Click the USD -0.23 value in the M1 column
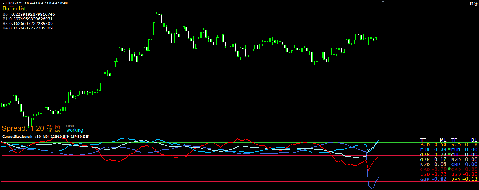 click(439, 174)
